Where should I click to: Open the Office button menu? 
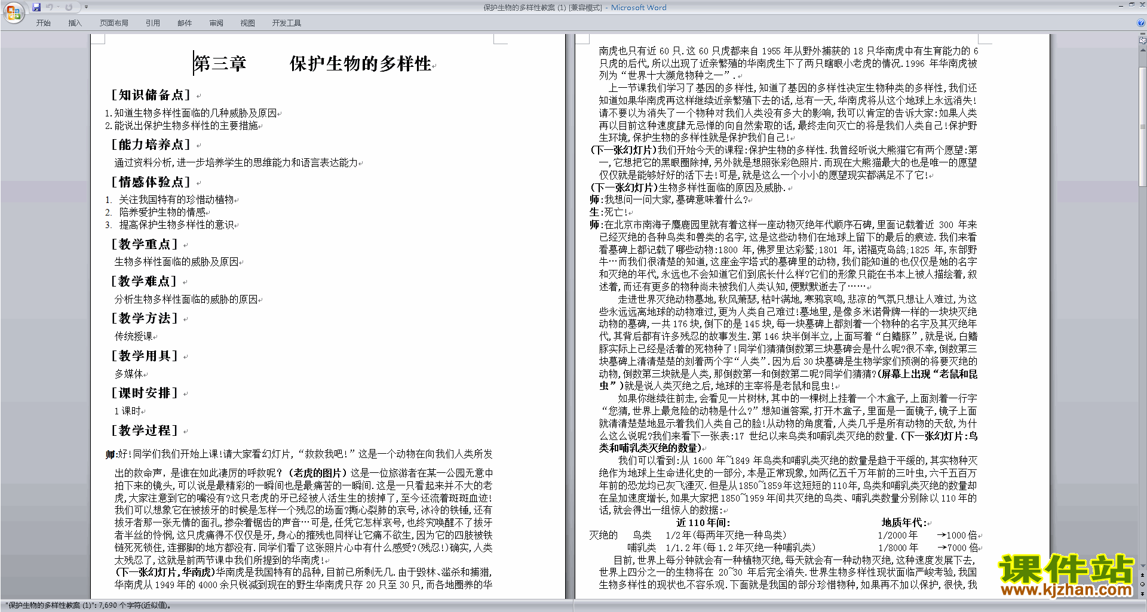pyautogui.click(x=13, y=12)
